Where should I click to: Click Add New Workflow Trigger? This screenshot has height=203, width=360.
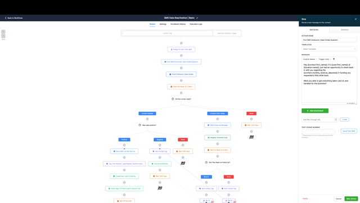click(227, 33)
